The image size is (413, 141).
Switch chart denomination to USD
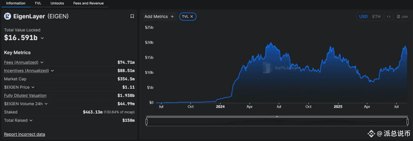point(363,17)
